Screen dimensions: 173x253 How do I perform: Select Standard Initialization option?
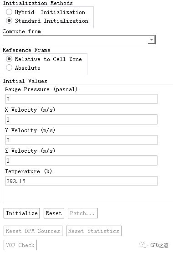pos(9,21)
